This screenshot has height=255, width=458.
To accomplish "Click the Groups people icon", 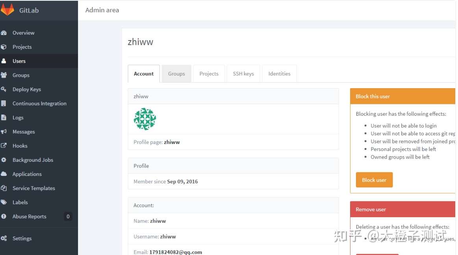I will [x=4, y=75].
